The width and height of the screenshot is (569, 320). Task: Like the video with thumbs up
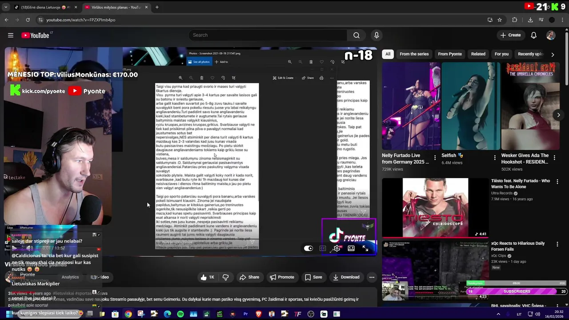tap(207, 277)
